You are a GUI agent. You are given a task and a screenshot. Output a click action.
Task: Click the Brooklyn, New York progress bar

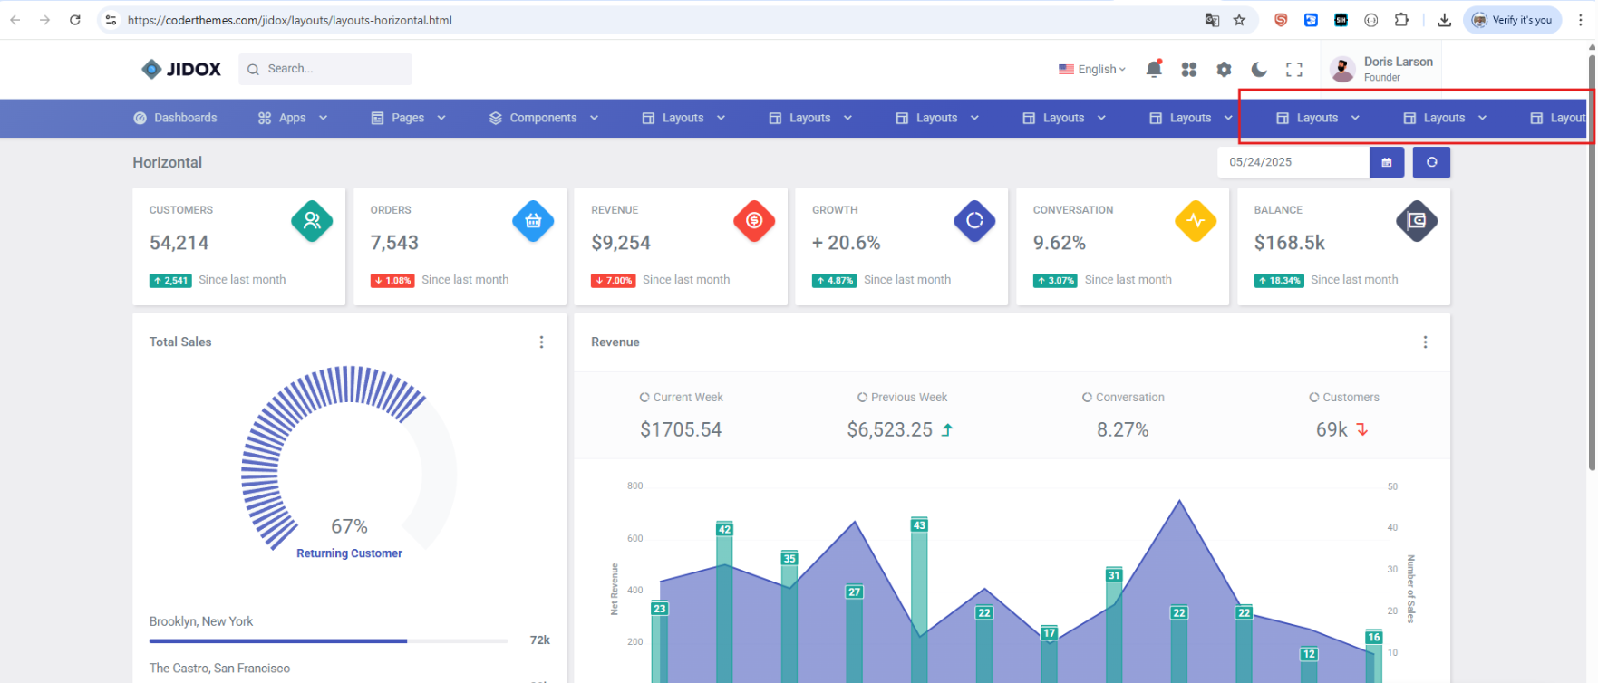tap(329, 640)
